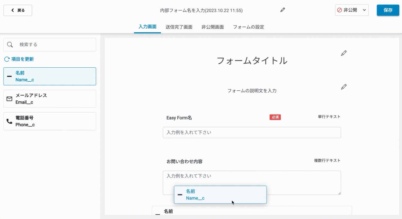Click the textarea resize handle corner
The width and height of the screenshot is (402, 219).
(x=340, y=194)
